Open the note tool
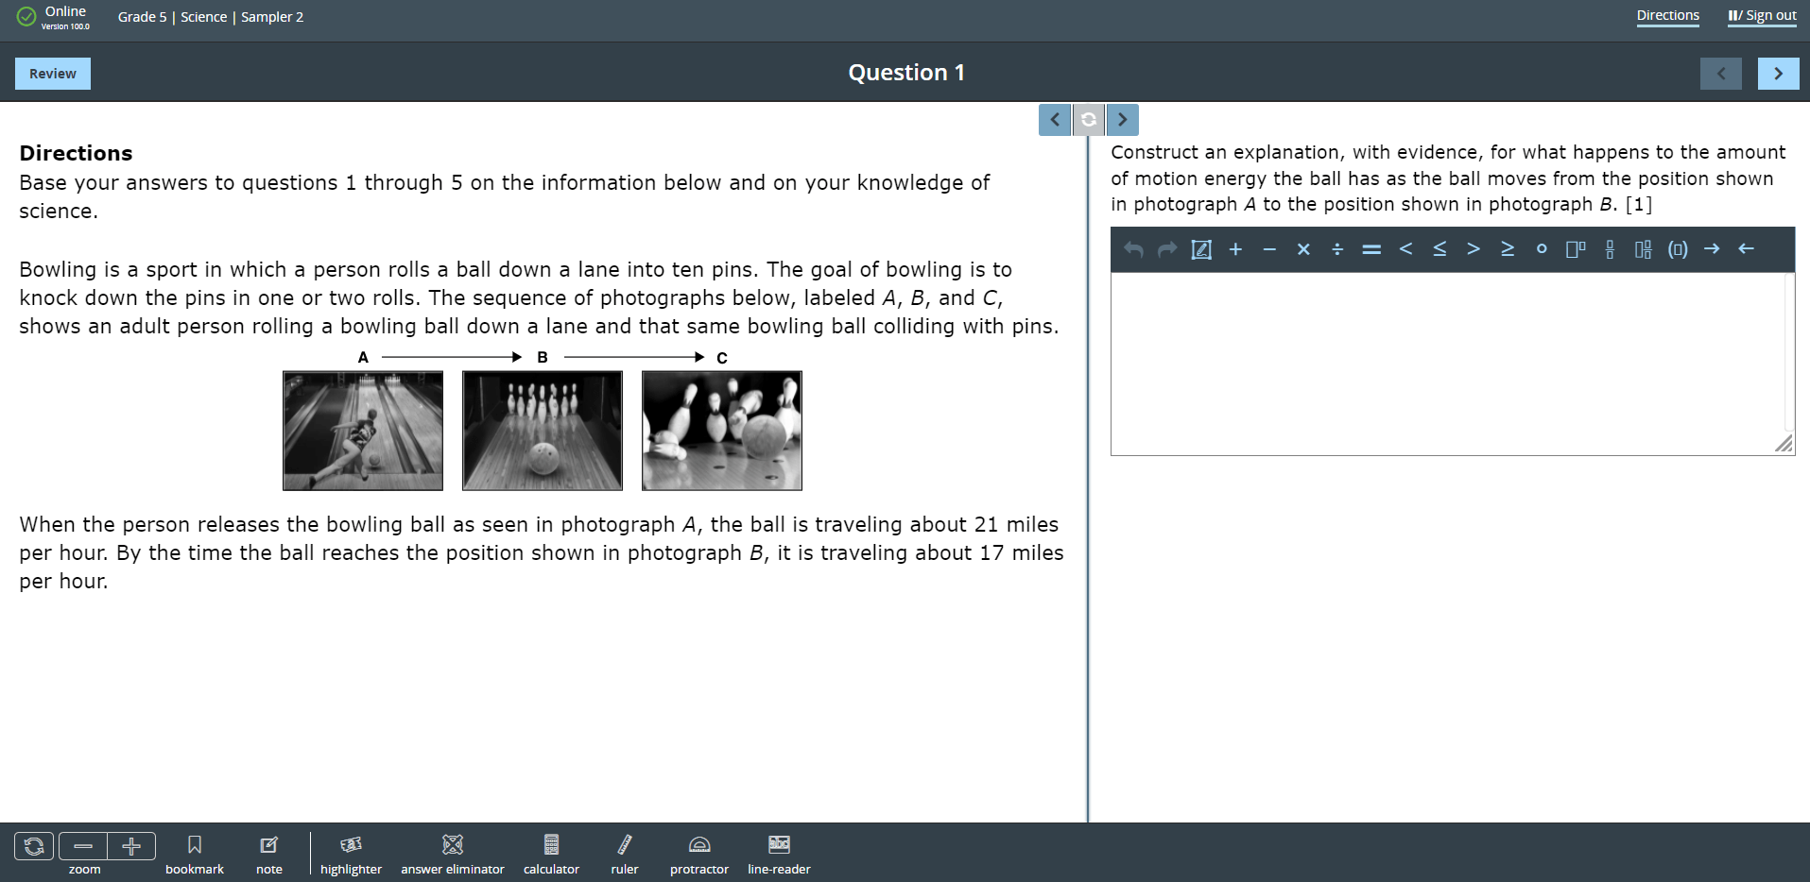Image resolution: width=1810 pixels, height=882 pixels. coord(269,854)
